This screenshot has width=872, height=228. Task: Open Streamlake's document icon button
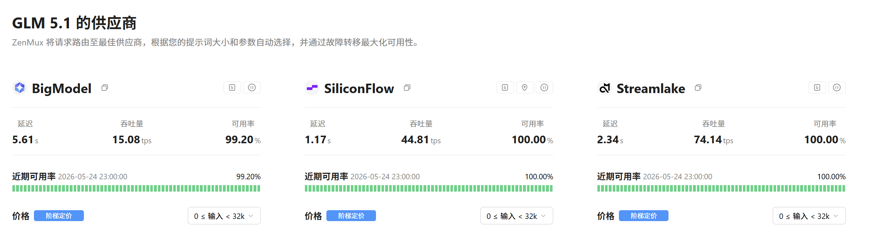click(817, 88)
